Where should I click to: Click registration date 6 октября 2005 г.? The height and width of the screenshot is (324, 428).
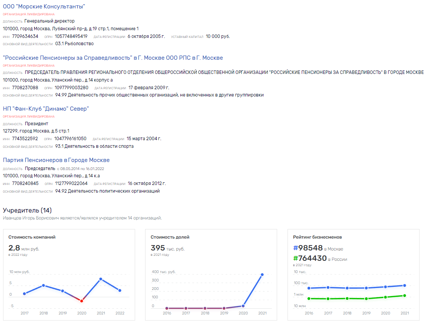[146, 36]
